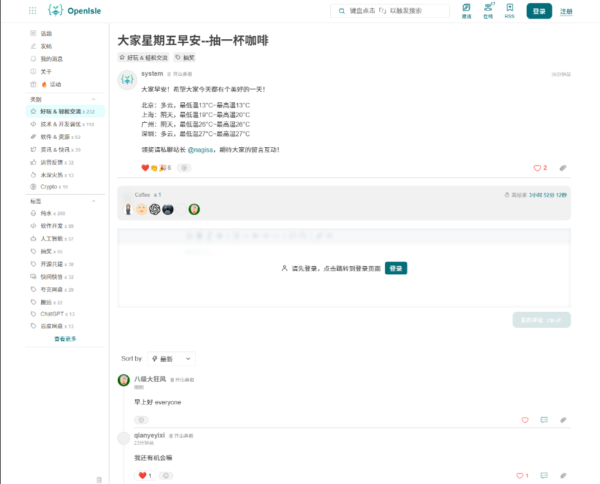Add reaction to the 早上好 everyone comment

(141, 420)
